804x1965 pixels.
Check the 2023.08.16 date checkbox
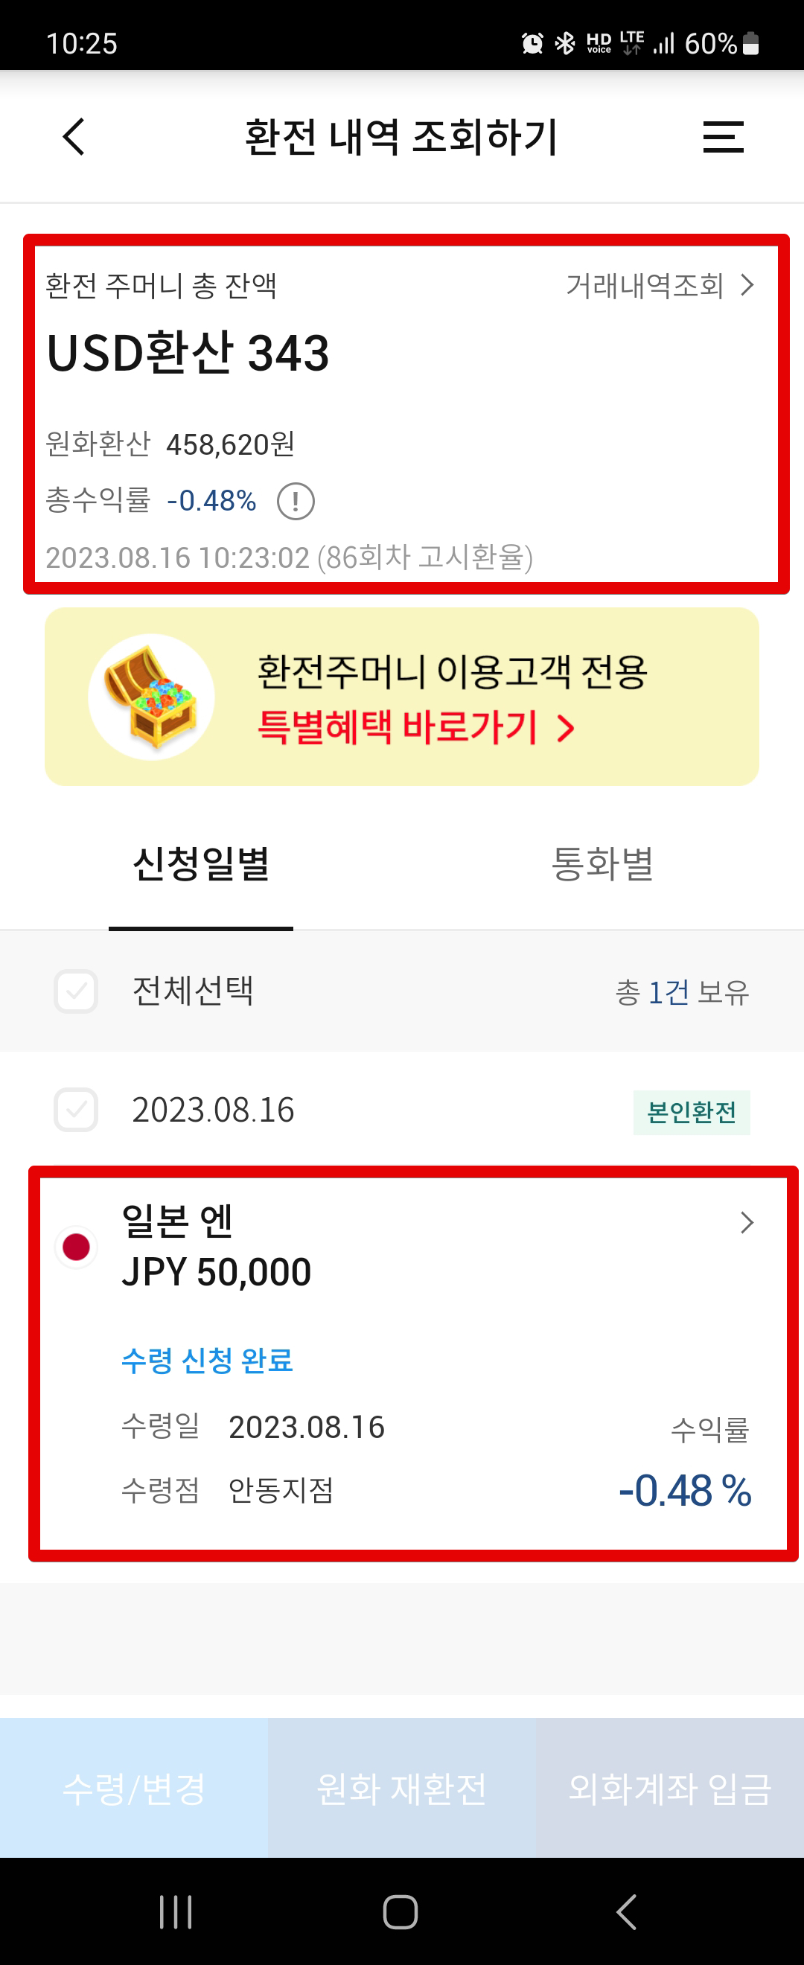pyautogui.click(x=76, y=1109)
